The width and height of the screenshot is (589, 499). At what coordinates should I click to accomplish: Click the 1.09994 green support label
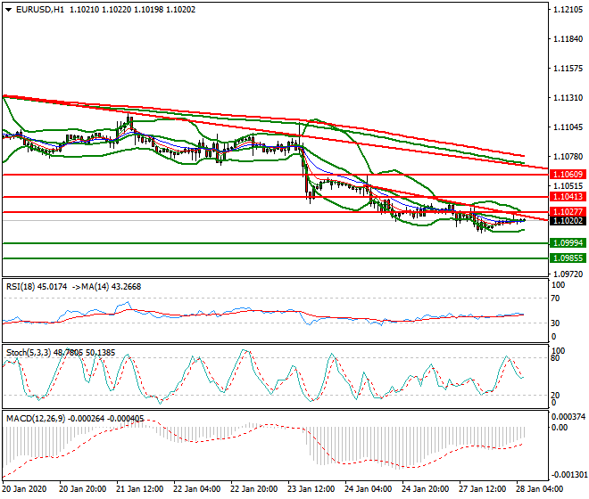[x=568, y=243]
